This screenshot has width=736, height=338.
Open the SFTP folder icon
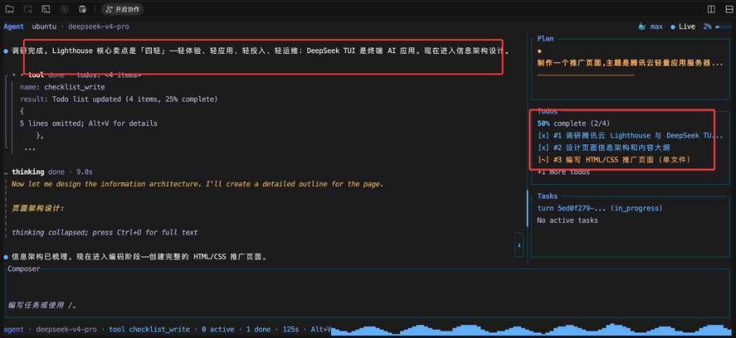click(10, 9)
